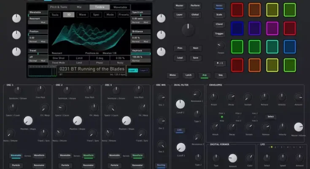Select the Filter 1 envelope LED
310x169 pixels.
pyautogui.click(x=222, y=117)
